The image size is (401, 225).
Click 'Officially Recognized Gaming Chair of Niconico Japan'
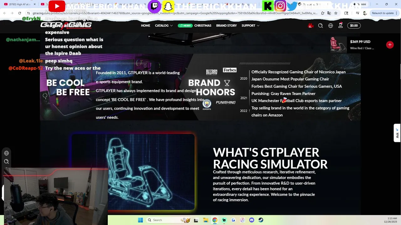click(299, 72)
